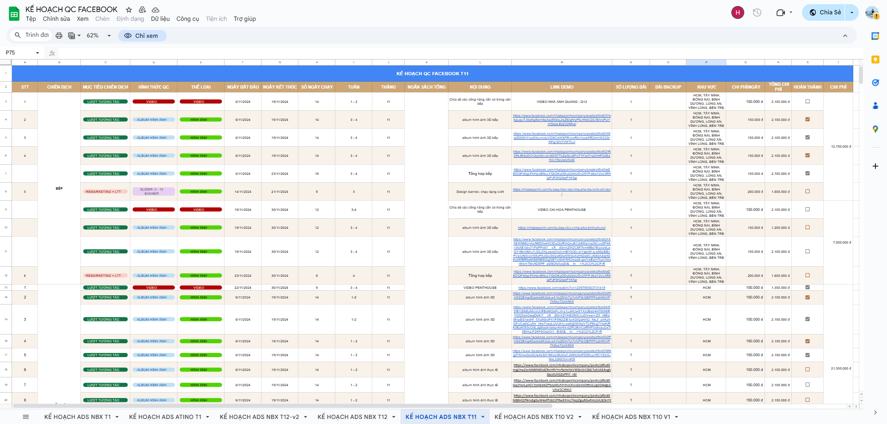Toggle the HOÀN THÀNH checkbox in row 3

pyautogui.click(x=808, y=102)
